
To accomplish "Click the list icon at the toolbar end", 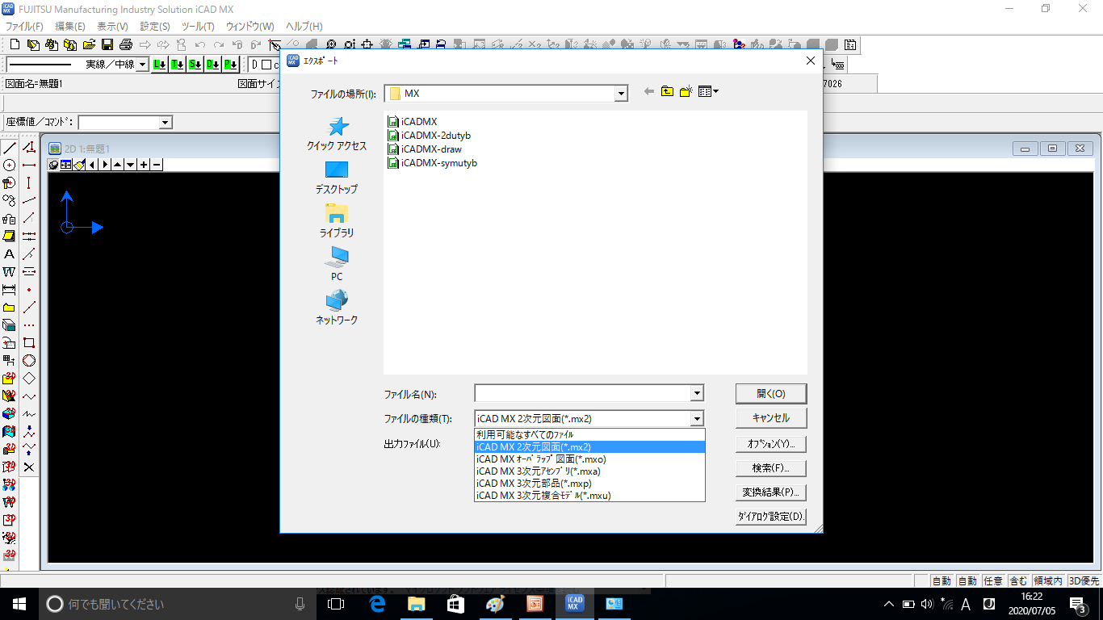I will [x=850, y=44].
